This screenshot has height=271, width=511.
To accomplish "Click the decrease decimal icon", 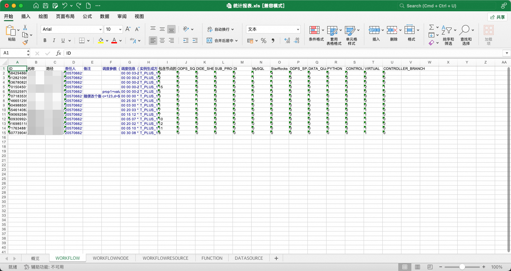I will pos(296,41).
